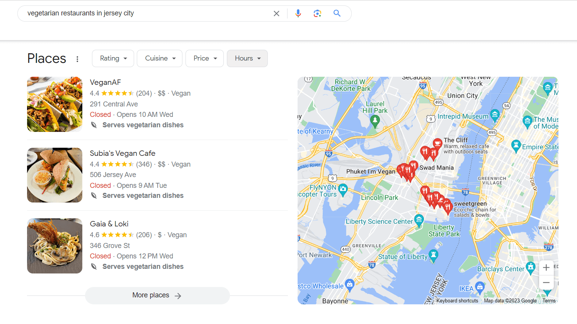The width and height of the screenshot is (577, 324).
Task: Click the sweetgreen restaurant pin on map
Action: (x=448, y=208)
